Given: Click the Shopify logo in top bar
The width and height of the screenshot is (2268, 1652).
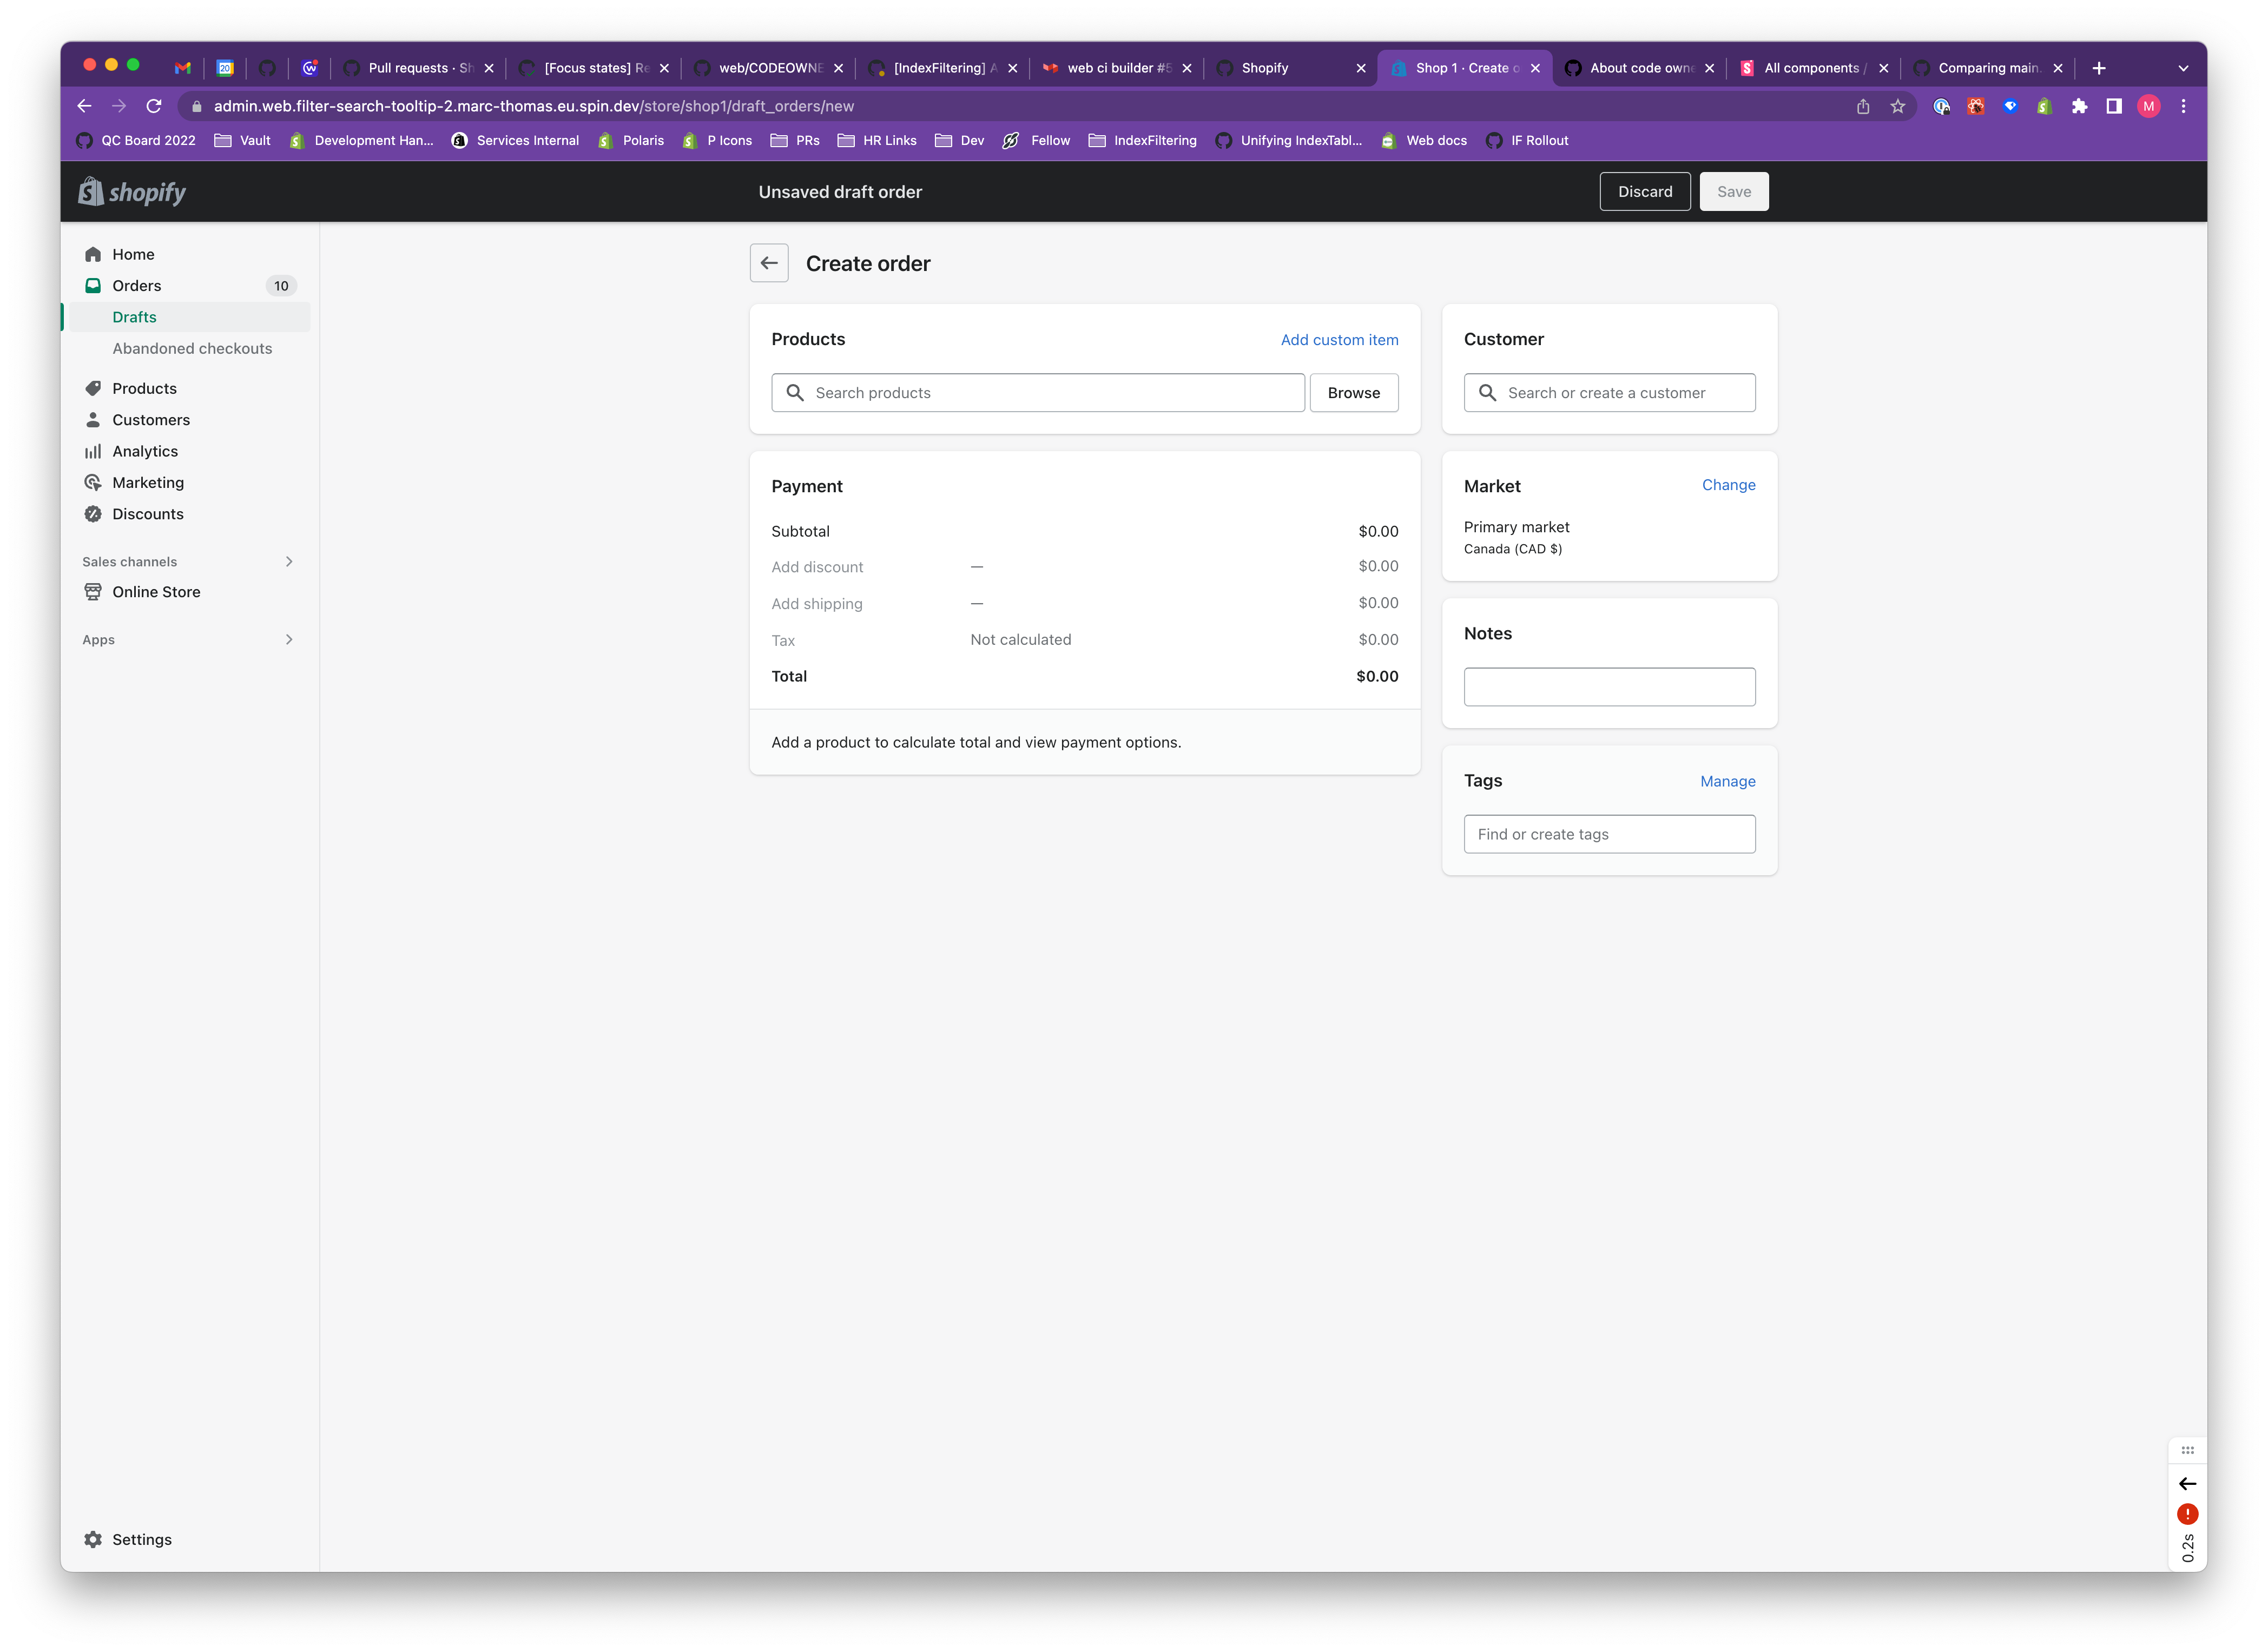Looking at the screenshot, I should (x=132, y=192).
